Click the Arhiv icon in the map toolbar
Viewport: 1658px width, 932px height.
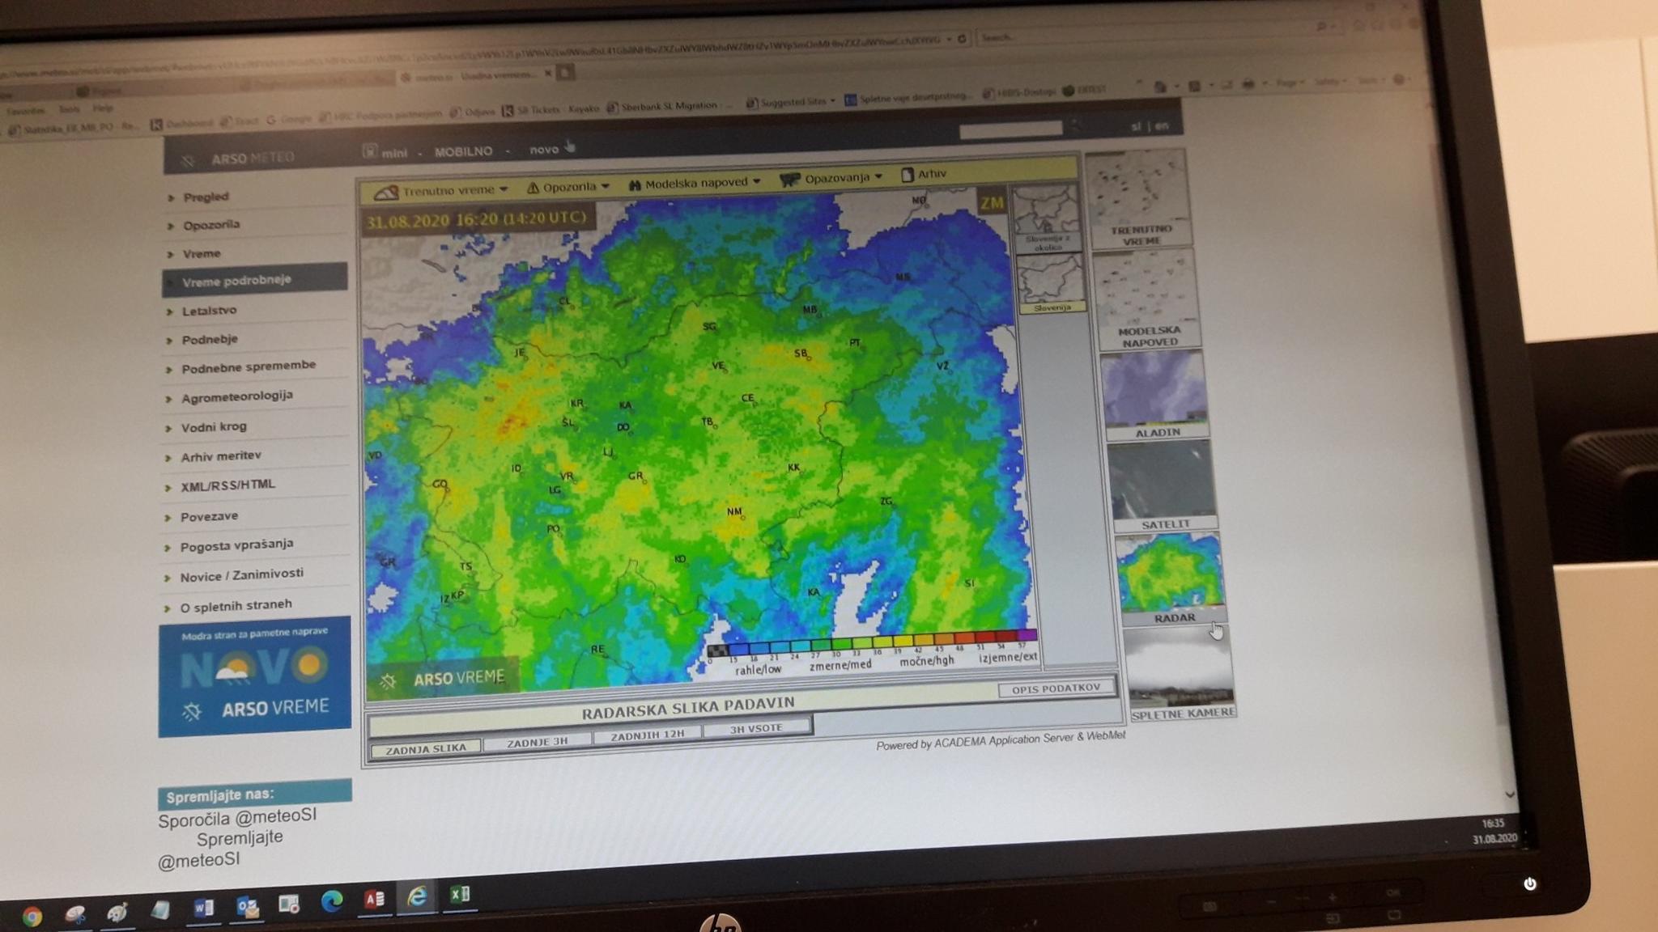pos(908,174)
